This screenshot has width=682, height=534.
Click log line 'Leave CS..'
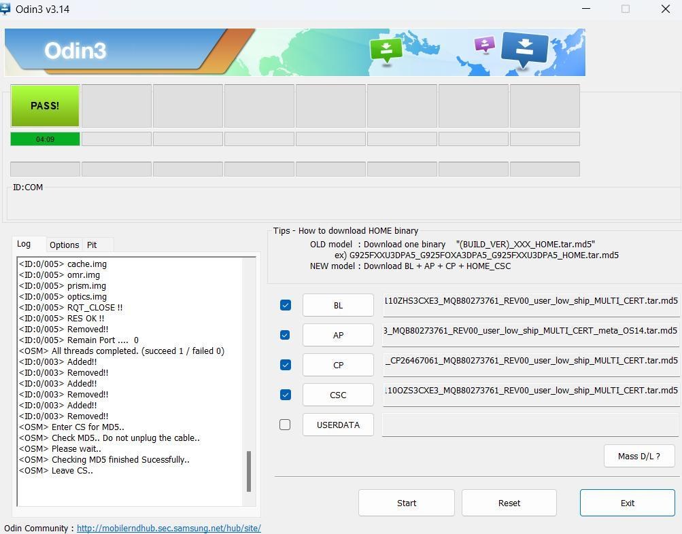56,471
